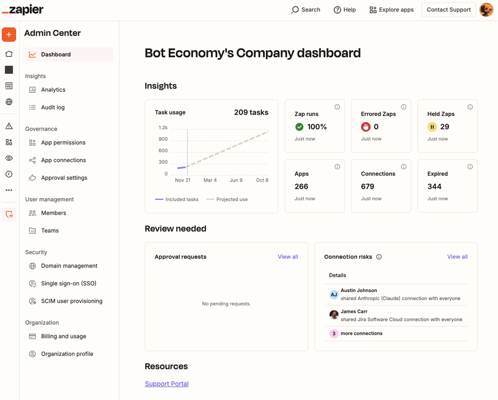498x400 pixels.
Task: Click the warning triangle icon in the rail
Action: click(9, 126)
